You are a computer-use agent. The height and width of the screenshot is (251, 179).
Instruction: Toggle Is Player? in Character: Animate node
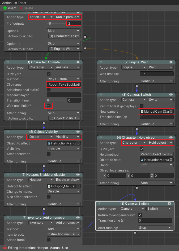pyautogui.click(x=49, y=74)
